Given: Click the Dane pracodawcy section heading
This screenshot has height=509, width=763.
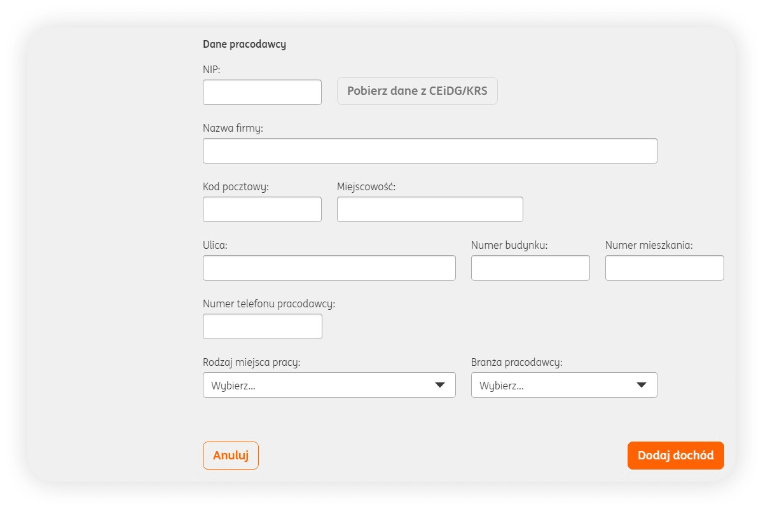Looking at the screenshot, I should click(244, 44).
